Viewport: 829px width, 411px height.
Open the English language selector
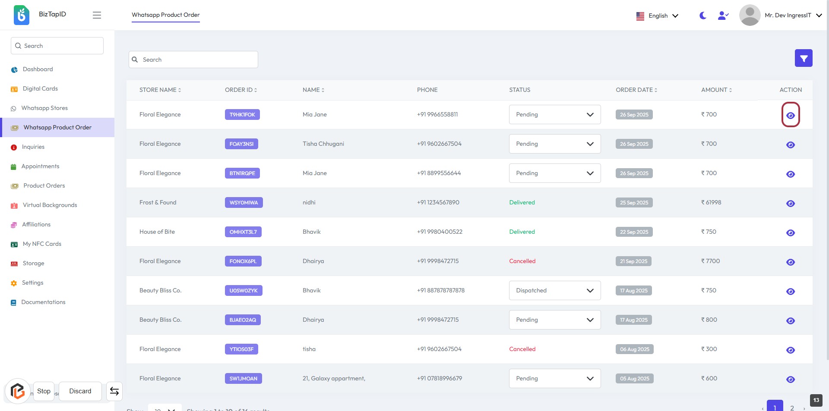coord(657,16)
